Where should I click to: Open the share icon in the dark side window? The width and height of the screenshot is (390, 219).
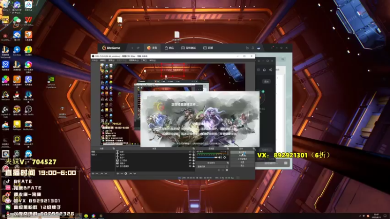click(x=271, y=70)
